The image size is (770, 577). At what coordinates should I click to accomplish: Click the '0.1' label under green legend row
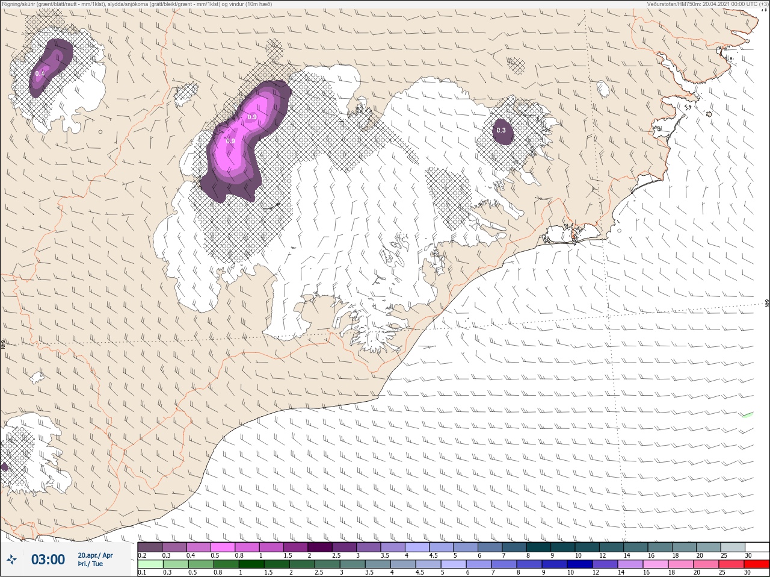click(142, 573)
